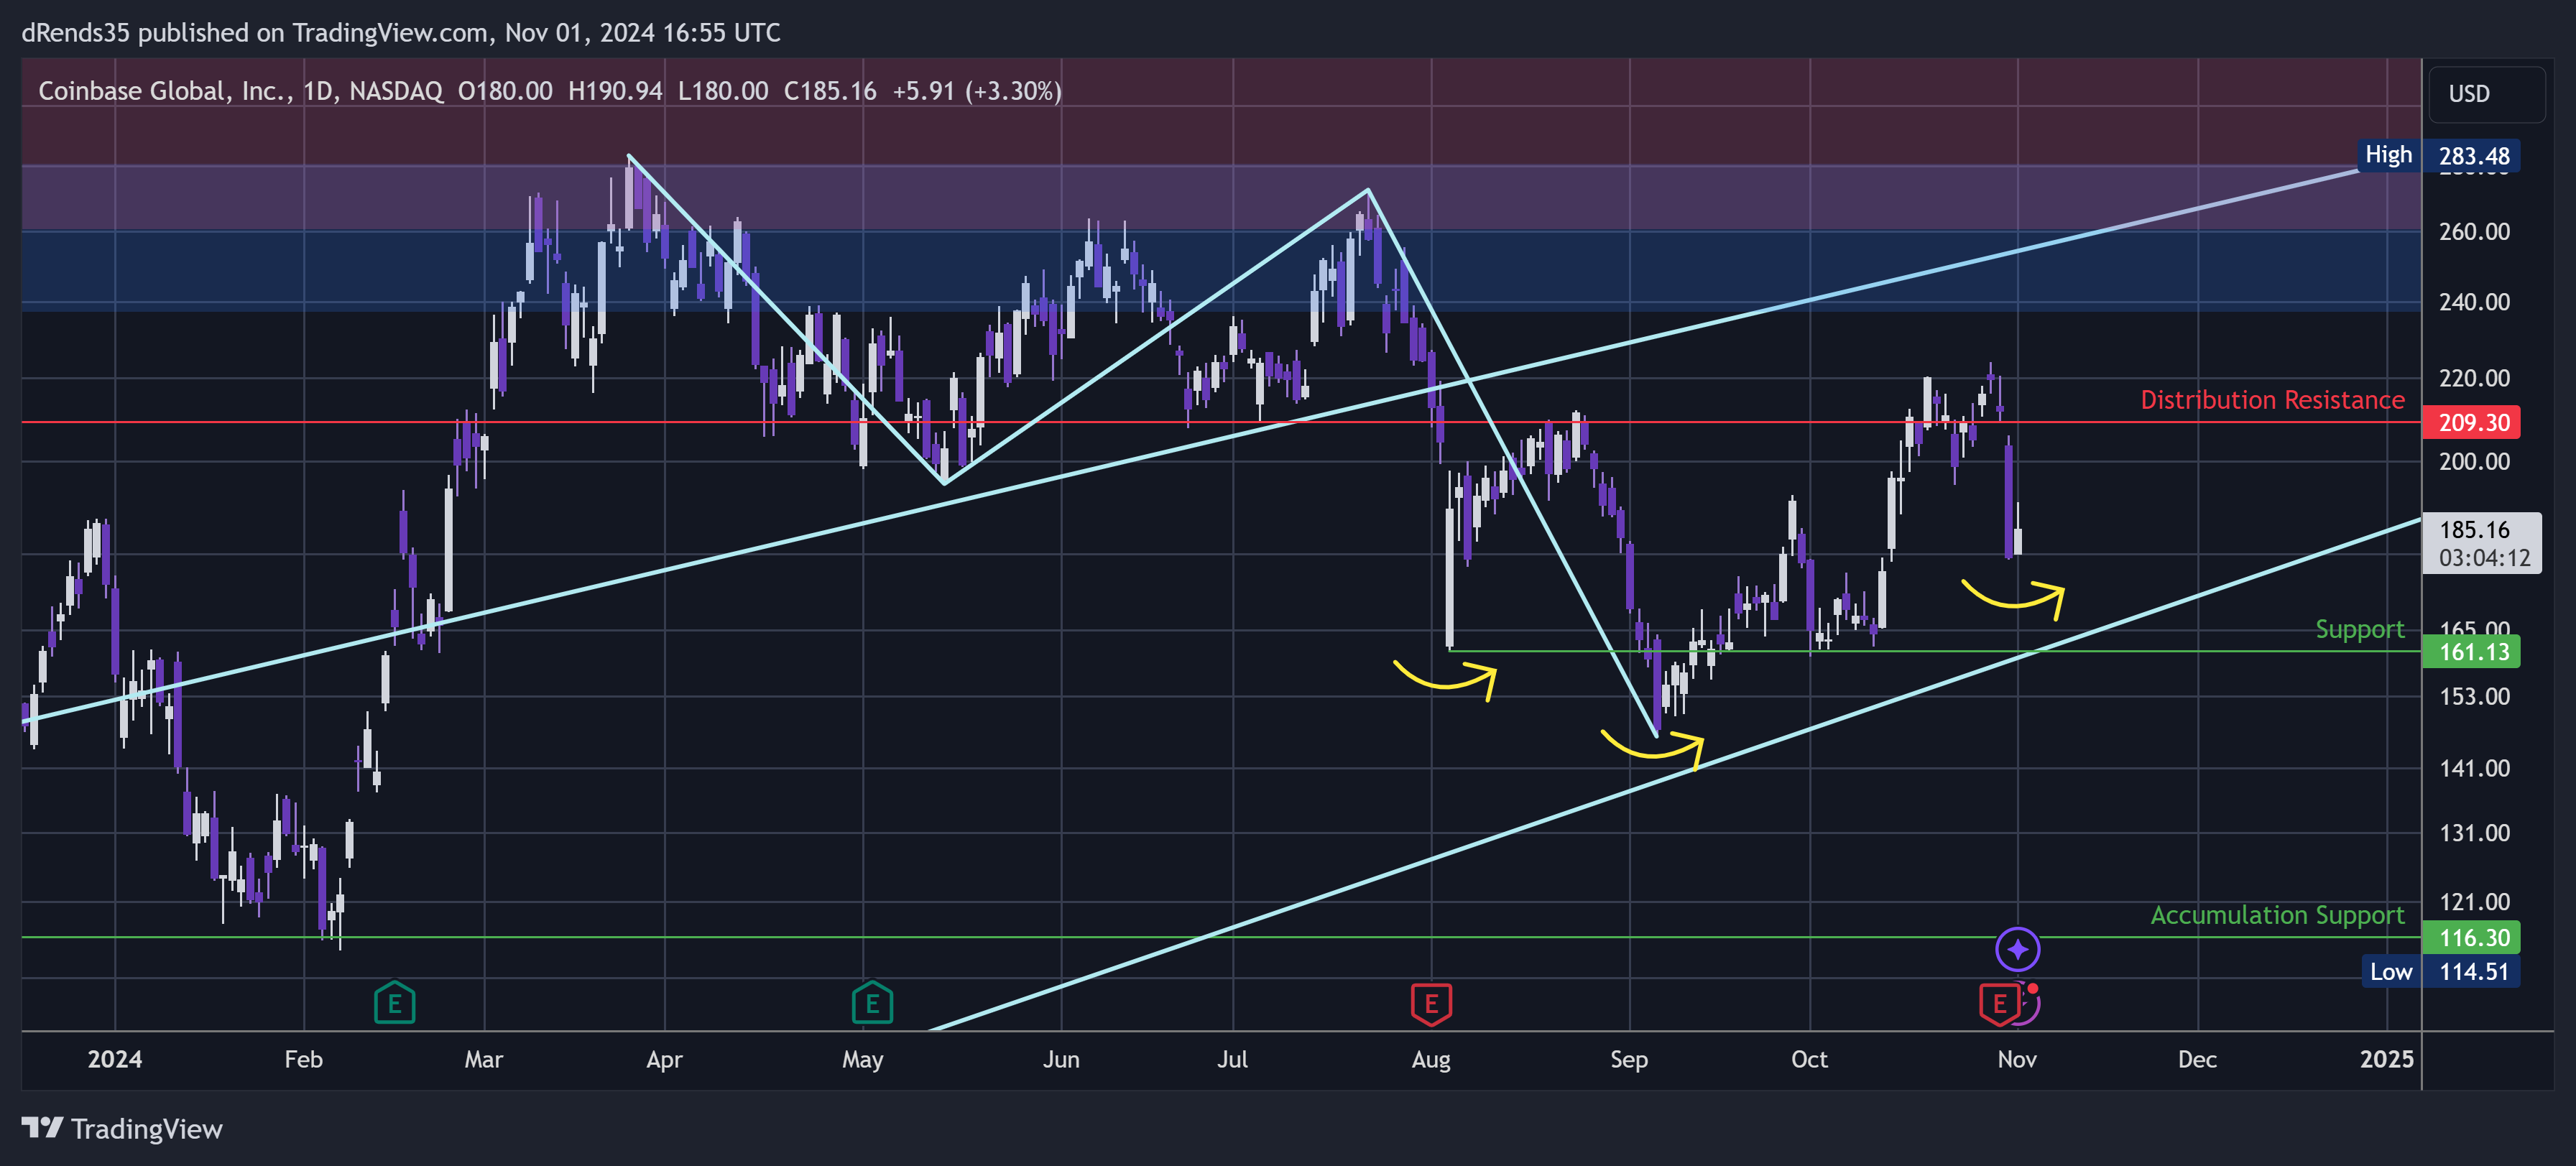Image resolution: width=2576 pixels, height=1166 pixels.
Task: Click the August red earnings E marker
Action: pos(1431,1003)
